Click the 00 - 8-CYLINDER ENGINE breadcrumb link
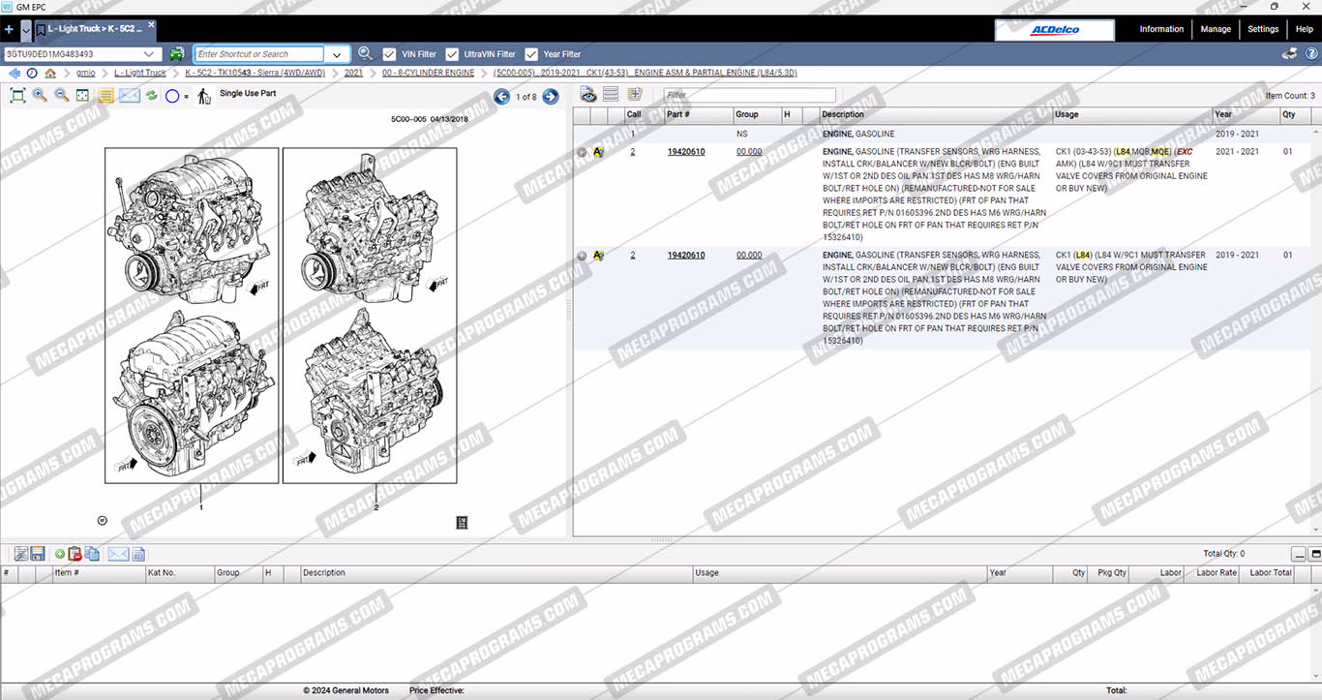The image size is (1322, 700). coord(428,73)
